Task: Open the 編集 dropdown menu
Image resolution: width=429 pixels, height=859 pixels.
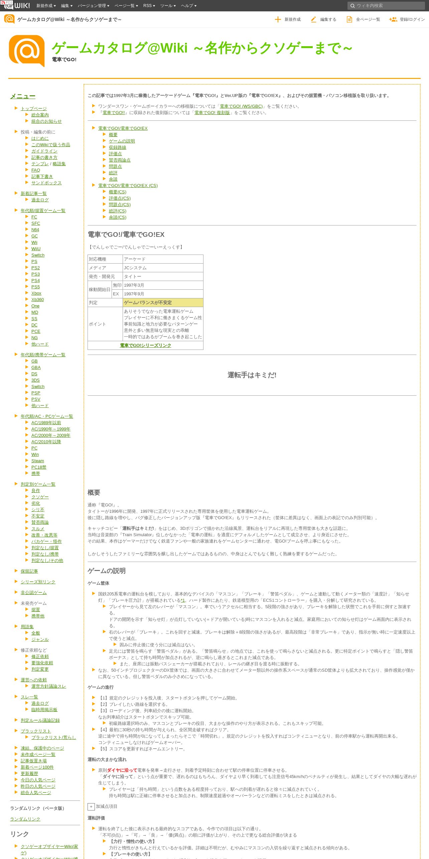Action: pyautogui.click(x=67, y=6)
